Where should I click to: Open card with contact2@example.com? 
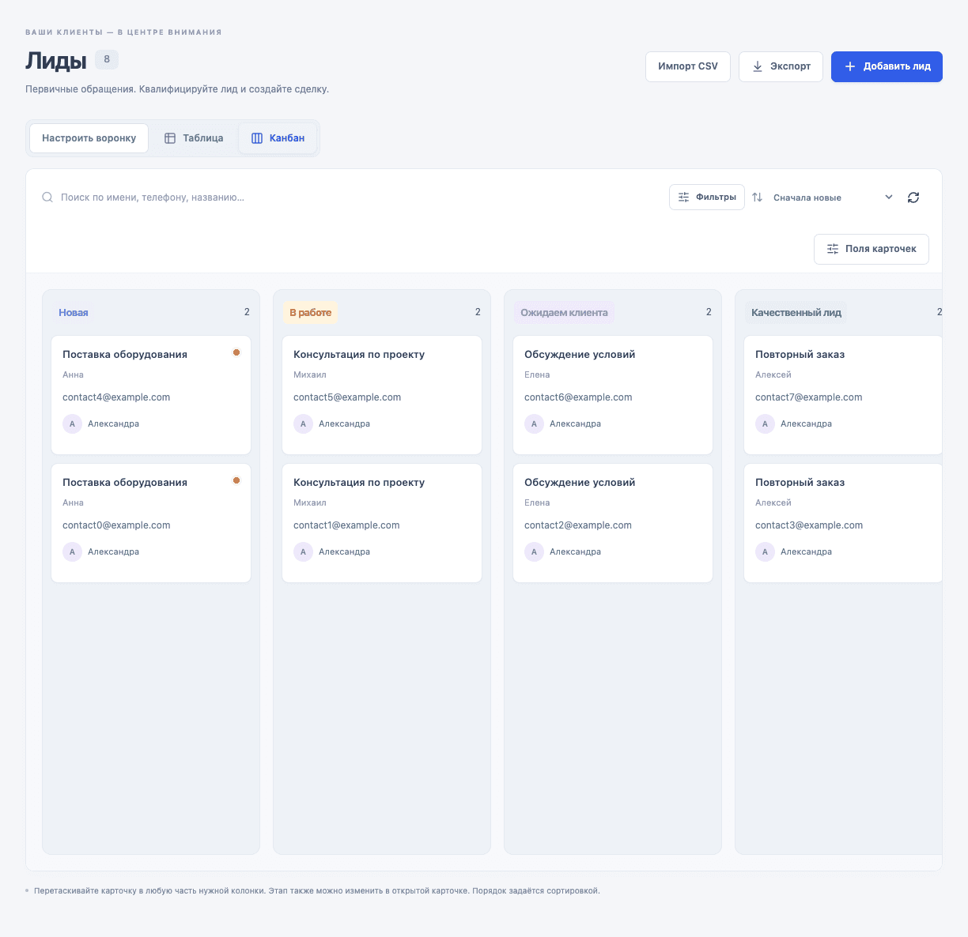[x=613, y=523]
